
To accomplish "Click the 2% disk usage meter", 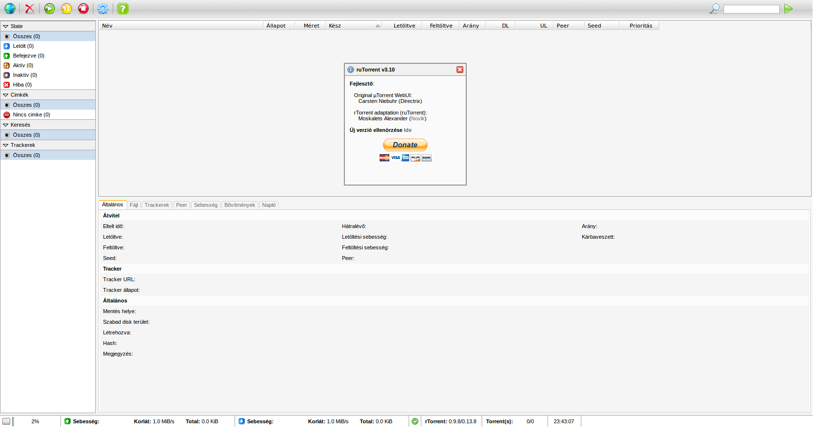I will point(35,421).
